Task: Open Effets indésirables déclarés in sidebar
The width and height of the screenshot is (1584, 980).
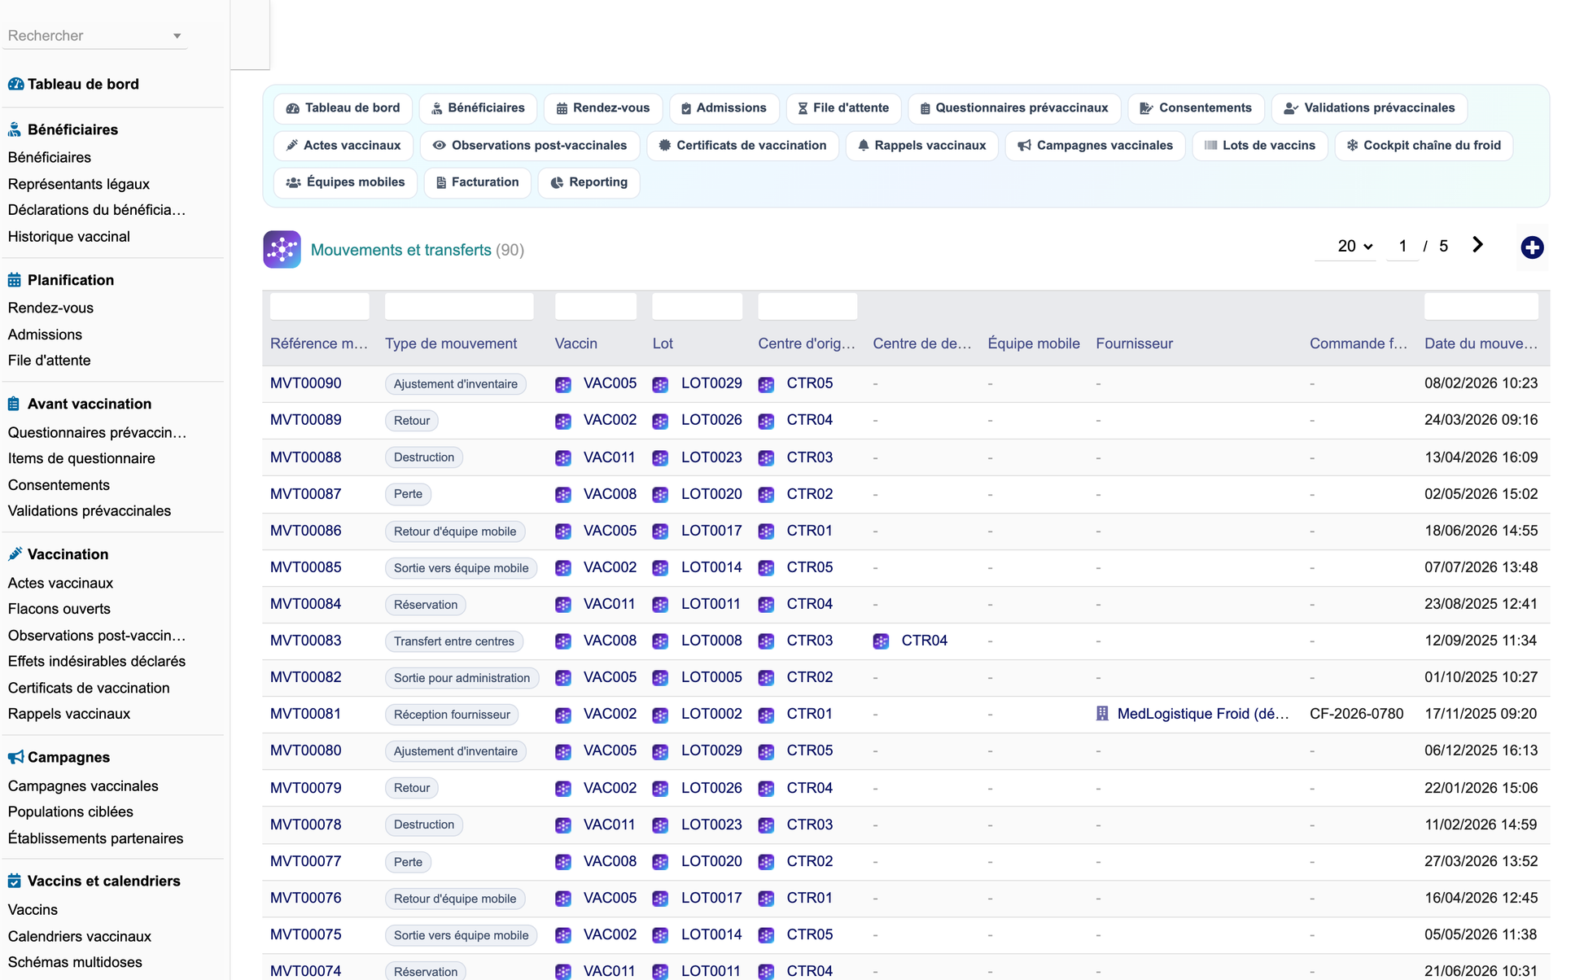Action: pyautogui.click(x=96, y=661)
